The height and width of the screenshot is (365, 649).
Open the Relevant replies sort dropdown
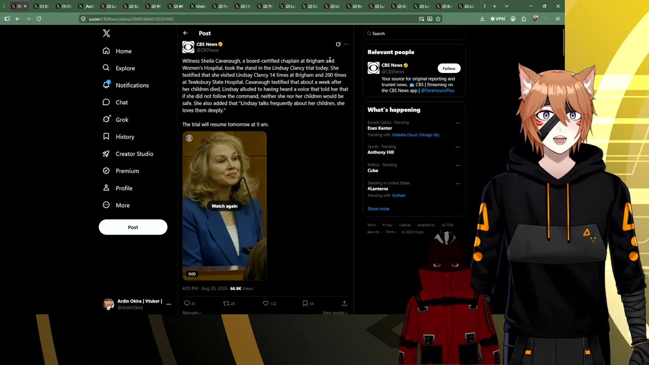coord(192,313)
